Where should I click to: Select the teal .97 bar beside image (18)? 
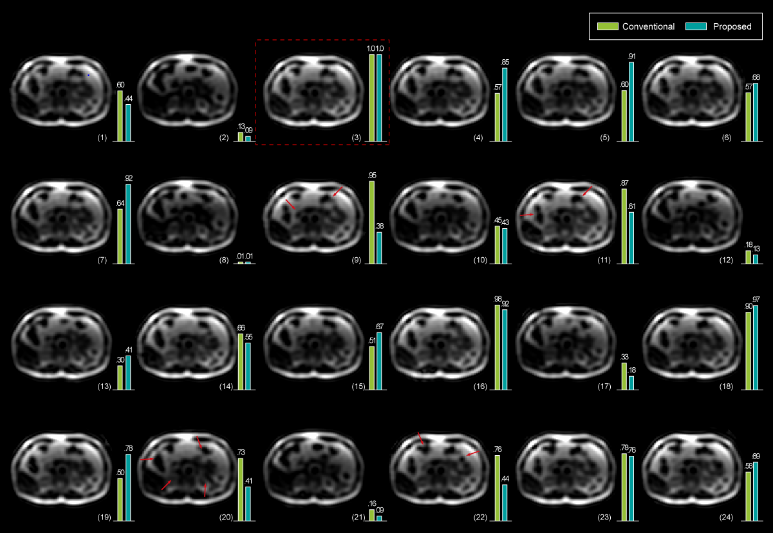756,348
